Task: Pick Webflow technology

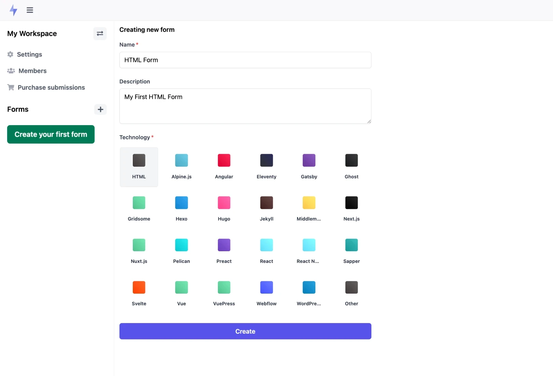Action: pyautogui.click(x=267, y=294)
